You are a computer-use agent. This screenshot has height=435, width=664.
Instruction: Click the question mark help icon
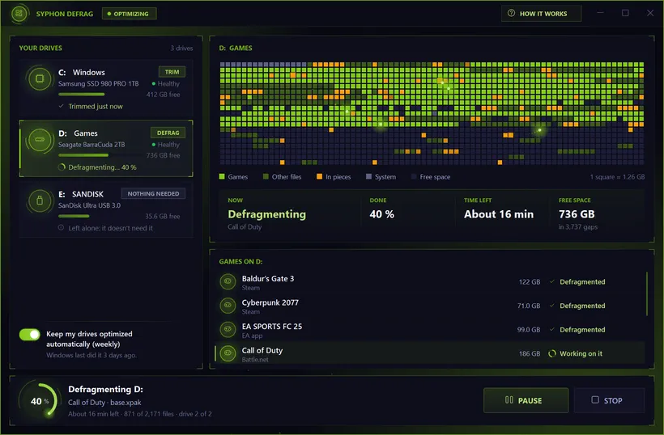click(x=511, y=13)
